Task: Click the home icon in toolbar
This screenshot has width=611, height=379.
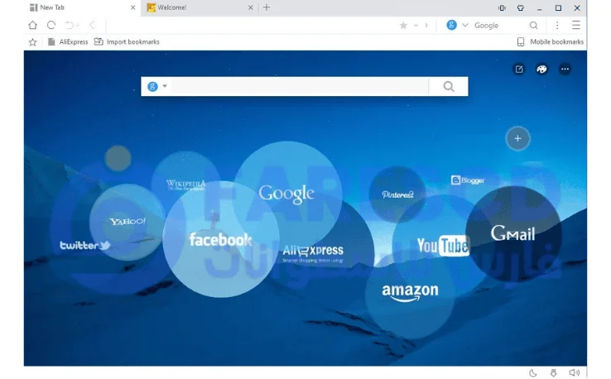Action: coord(32,26)
